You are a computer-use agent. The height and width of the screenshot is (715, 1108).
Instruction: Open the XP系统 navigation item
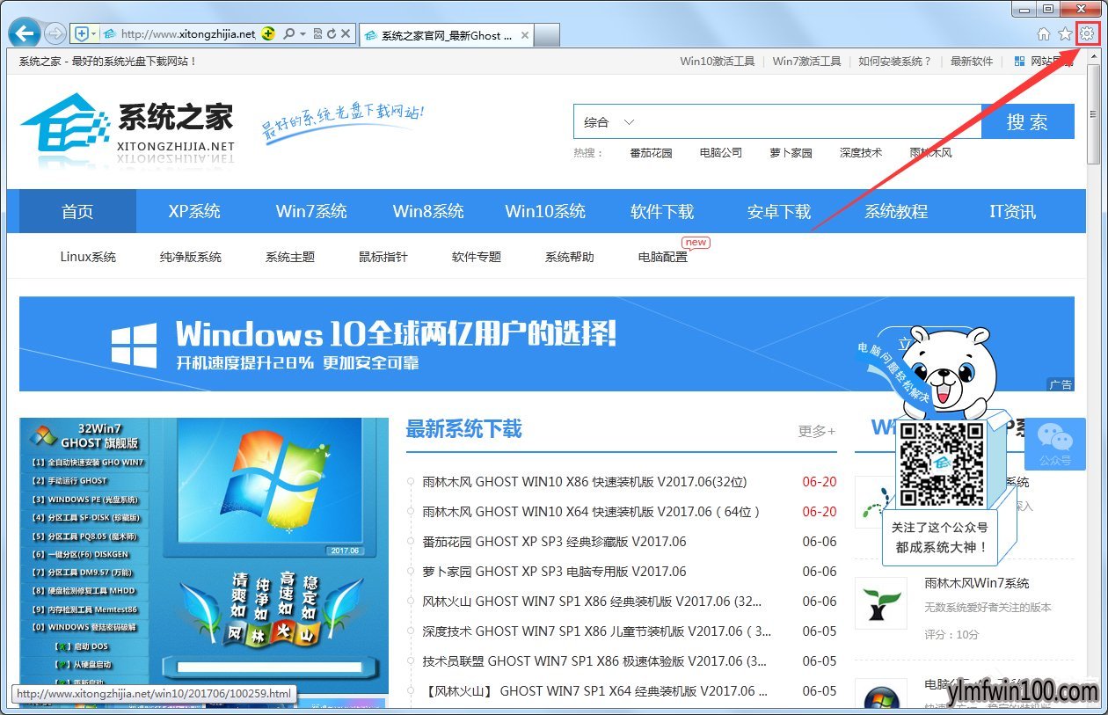pyautogui.click(x=194, y=211)
